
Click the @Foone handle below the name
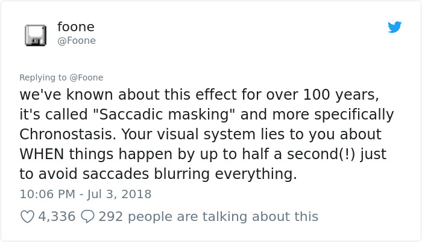[x=77, y=41]
